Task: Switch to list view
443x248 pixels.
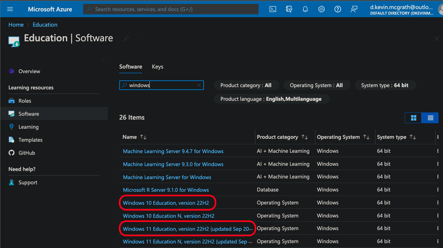Action: pyautogui.click(x=430, y=118)
